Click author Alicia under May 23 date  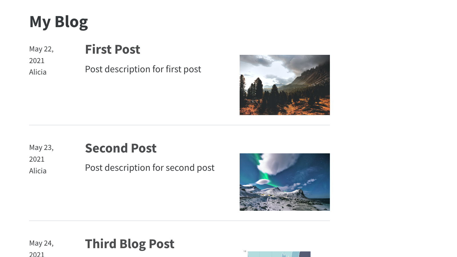[x=38, y=171]
